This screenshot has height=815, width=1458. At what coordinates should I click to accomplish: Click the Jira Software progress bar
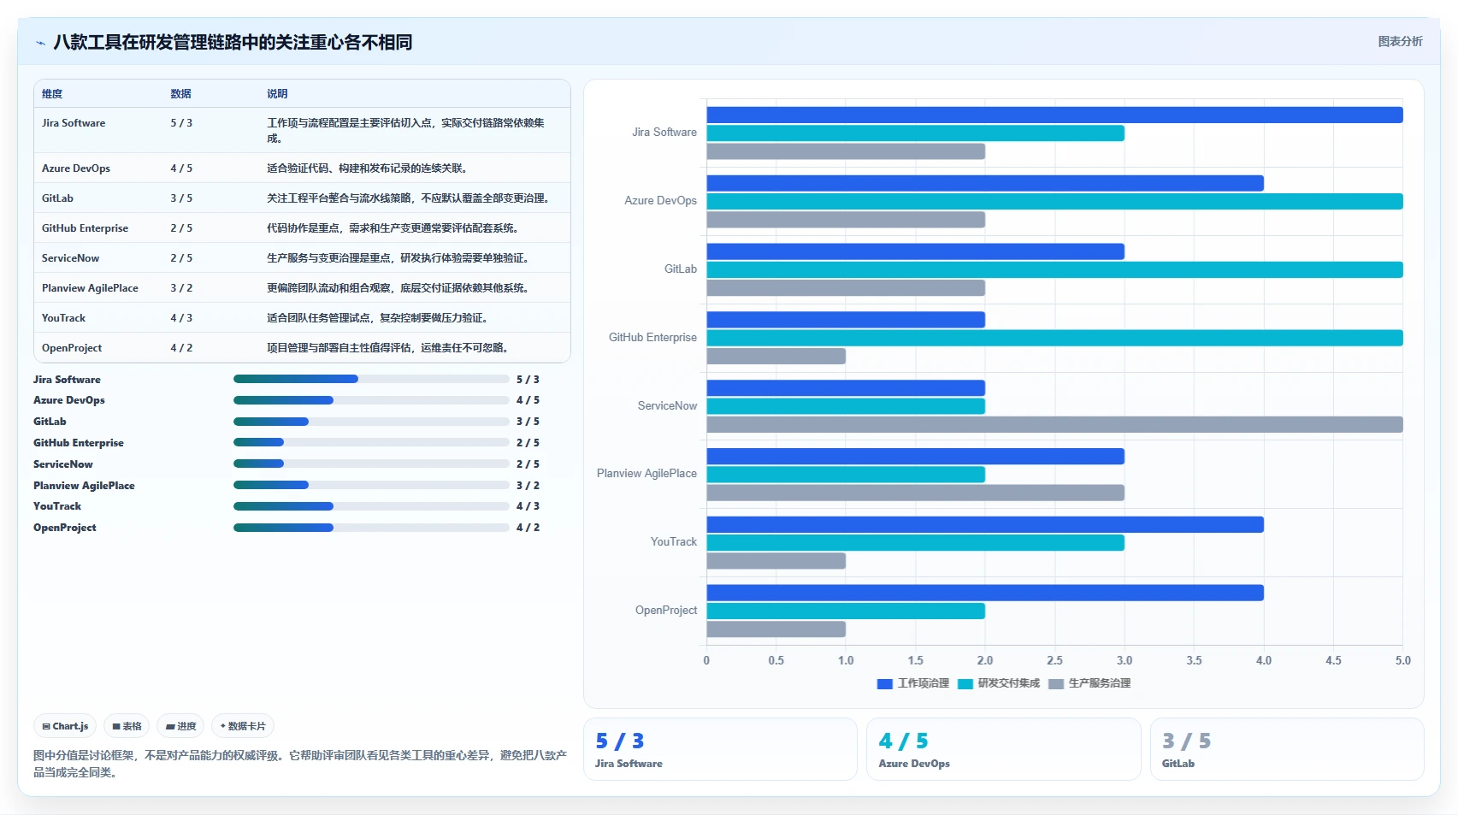coord(371,379)
